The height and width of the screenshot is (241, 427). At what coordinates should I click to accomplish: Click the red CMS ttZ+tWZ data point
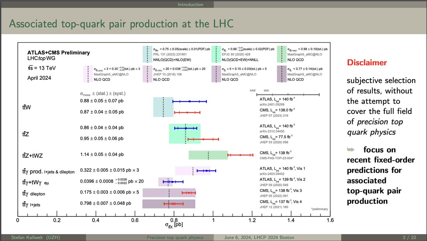(240, 155)
